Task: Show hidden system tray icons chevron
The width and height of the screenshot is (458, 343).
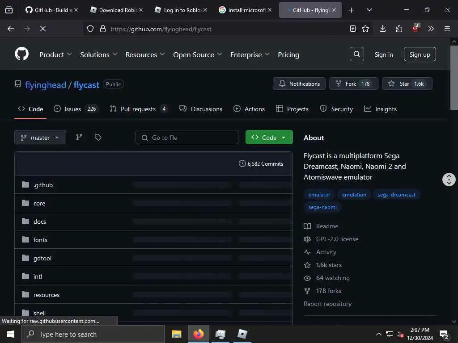Action: coord(378,334)
